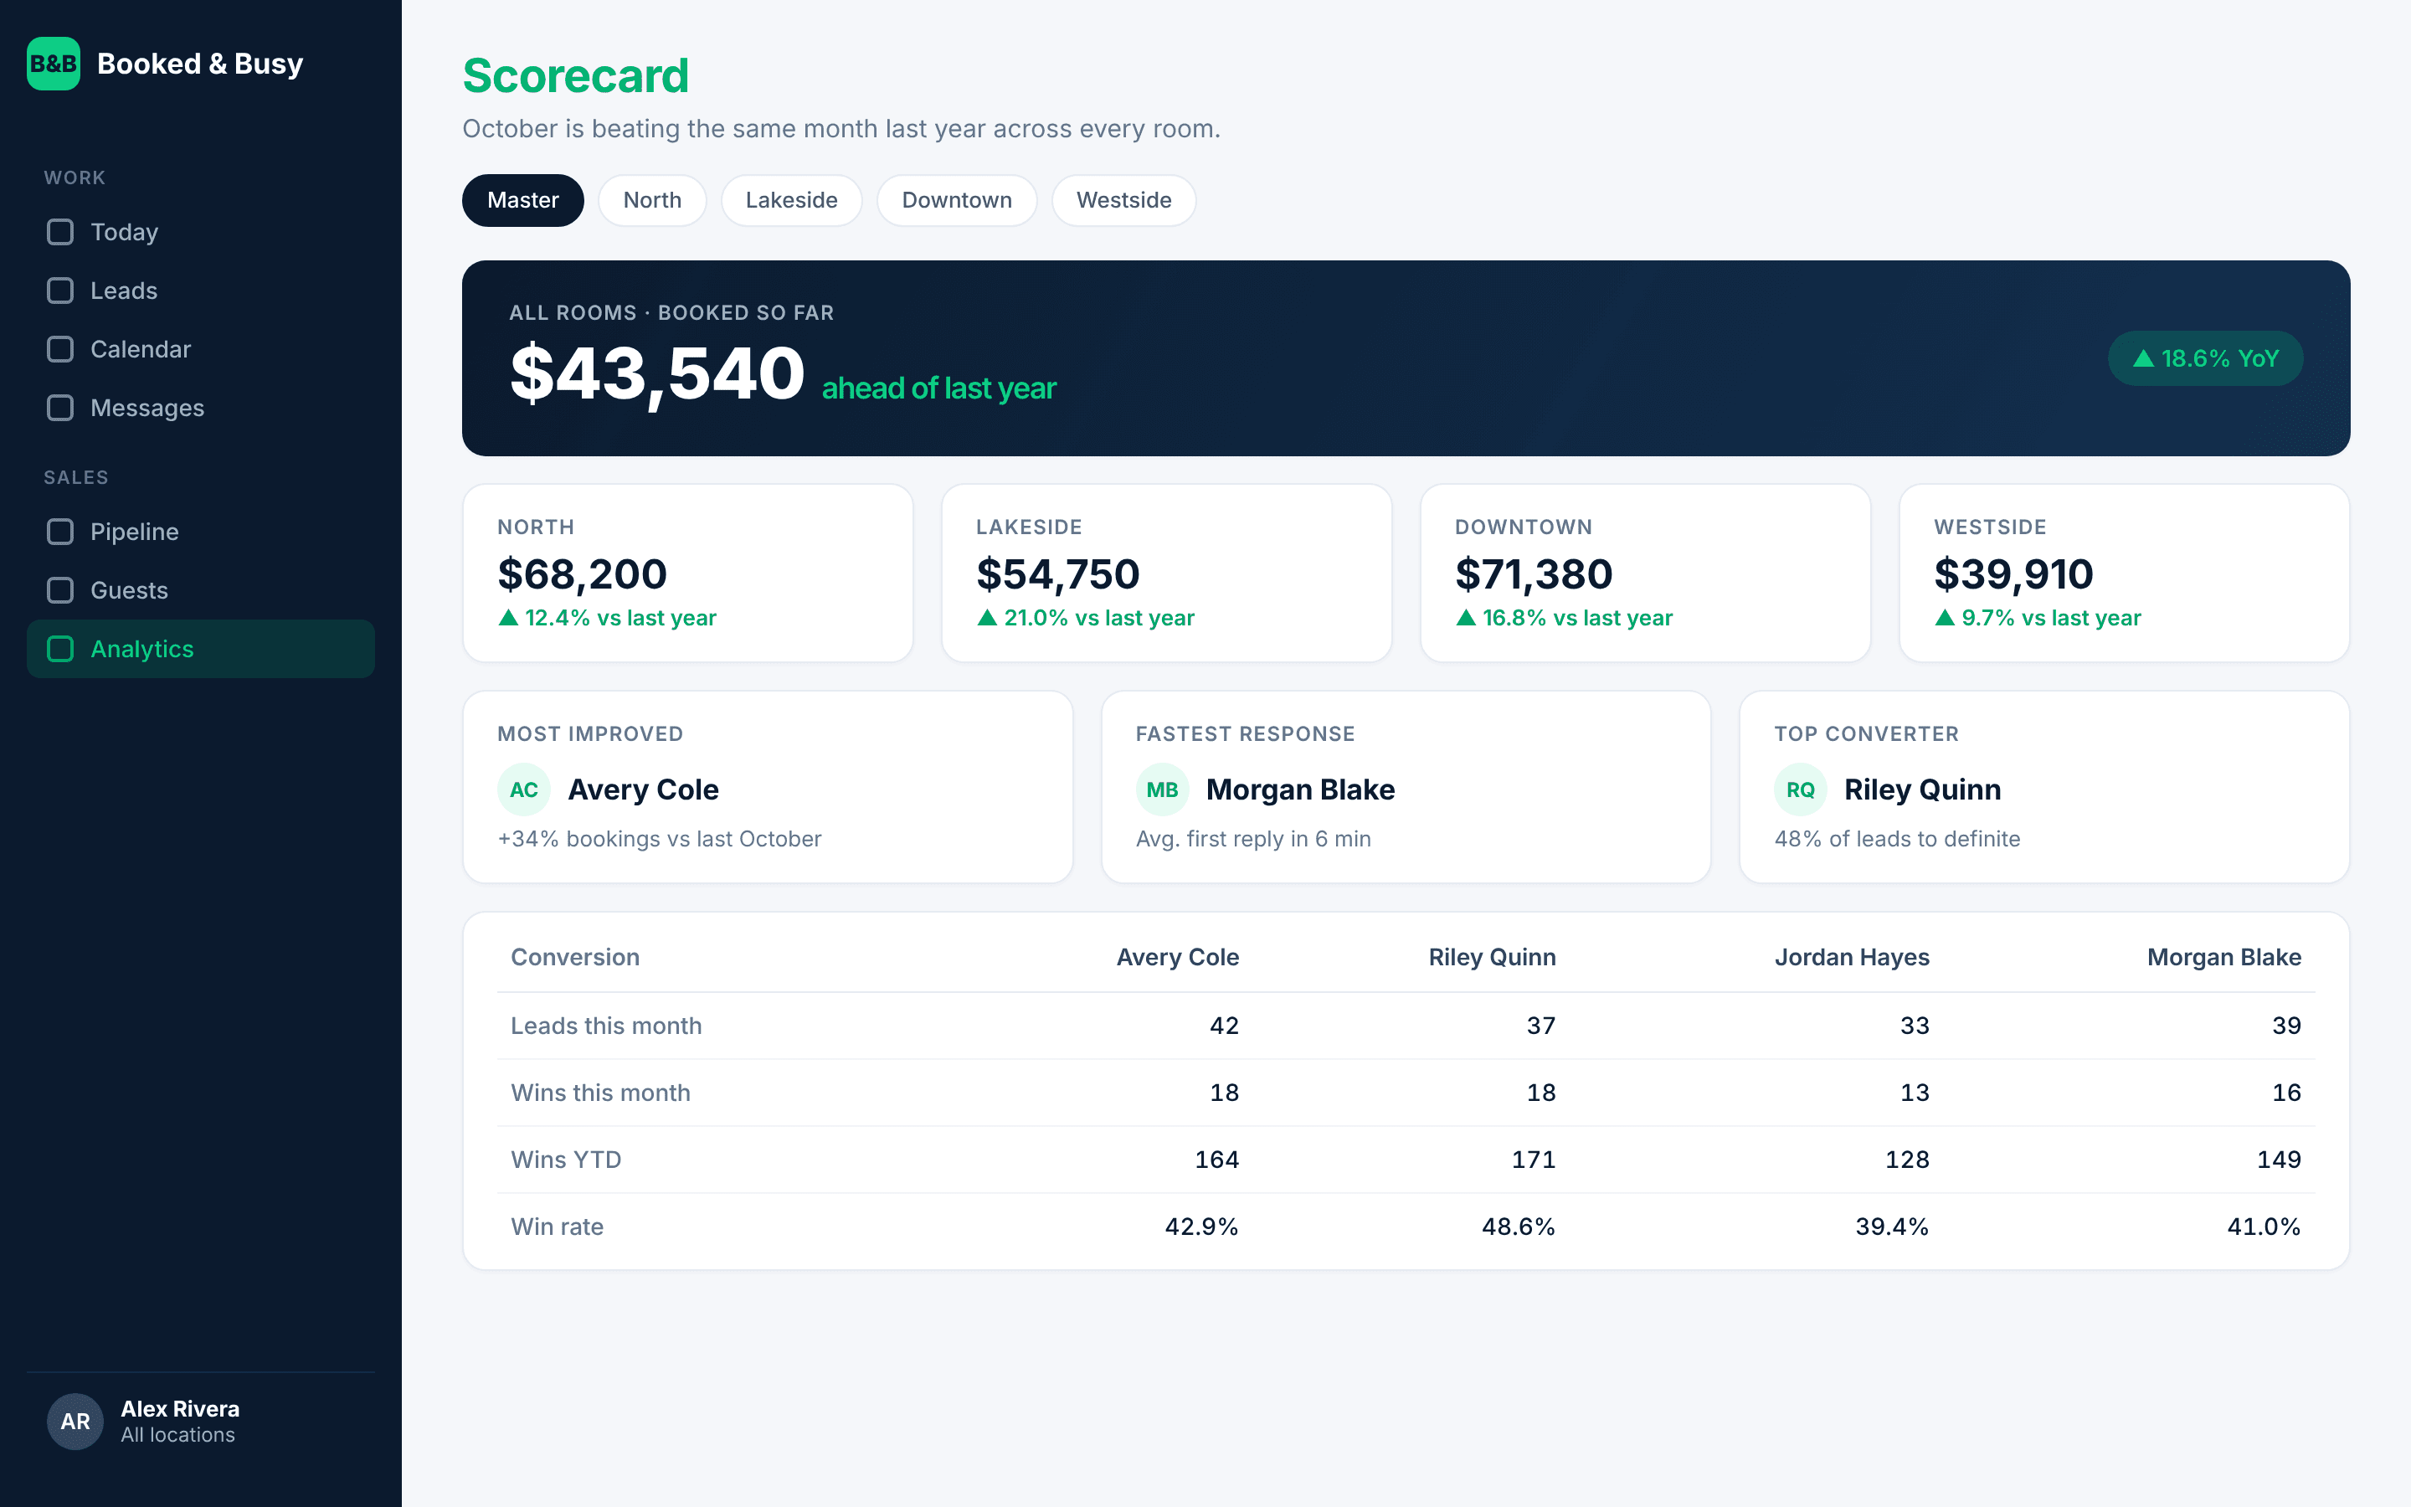Click the 21.0% vs last year text
The image size is (2411, 1507).
[1085, 618]
